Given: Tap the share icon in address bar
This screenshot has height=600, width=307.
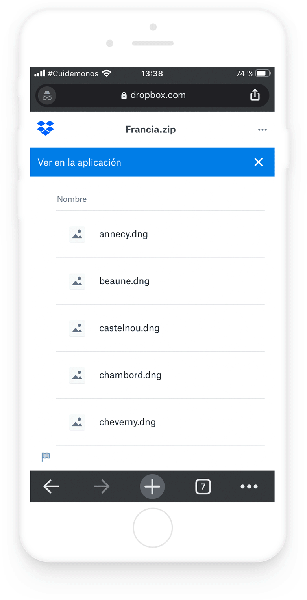Looking at the screenshot, I should (255, 95).
